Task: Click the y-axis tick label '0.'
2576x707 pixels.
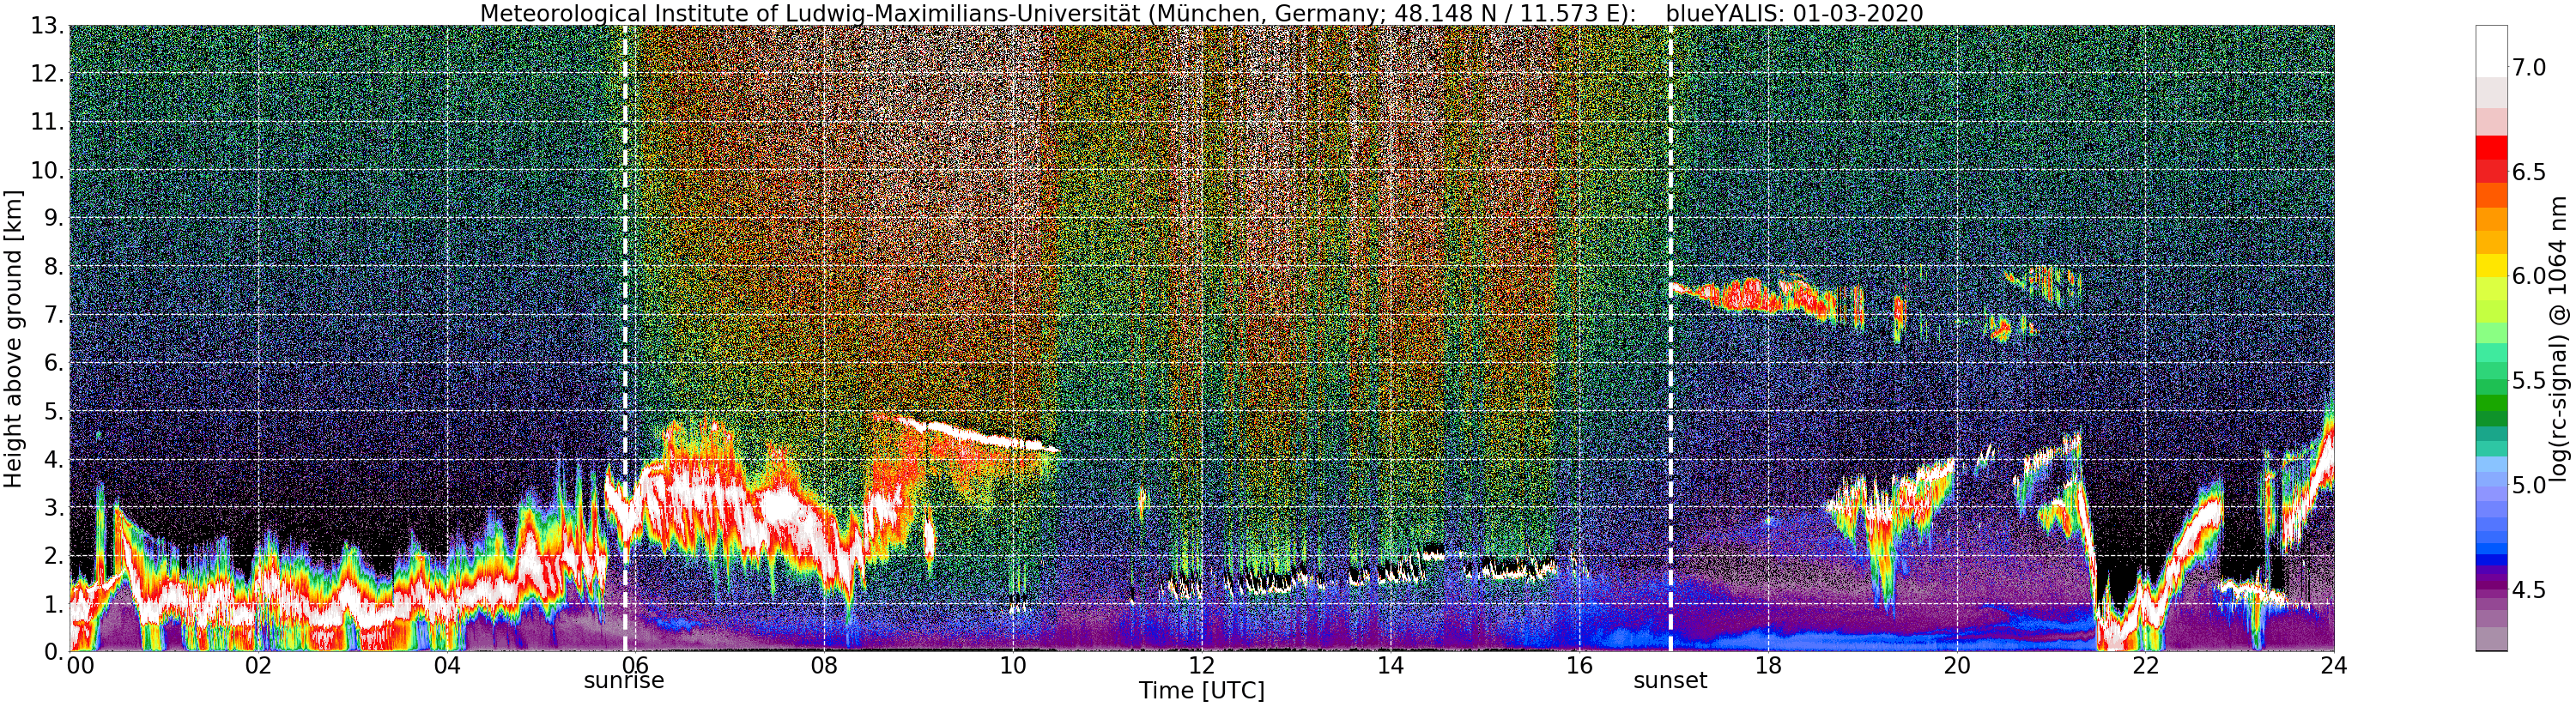Action: click(x=54, y=652)
